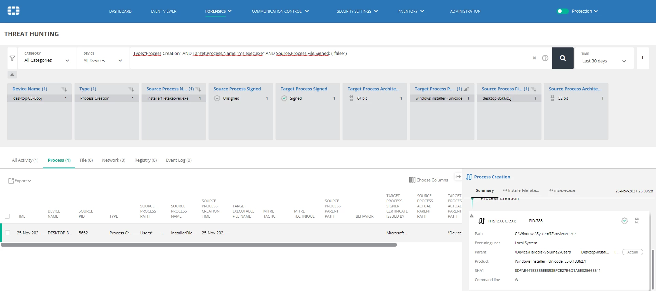Open Event Viewer
This screenshot has height=292, width=656.
[x=164, y=11]
